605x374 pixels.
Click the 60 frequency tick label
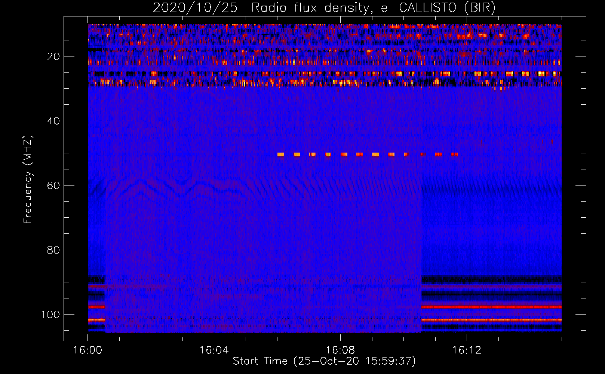click(54, 186)
